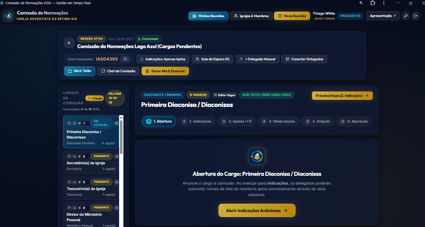Click Editar Vagas
The height and width of the screenshot is (227, 425).
(225, 95)
